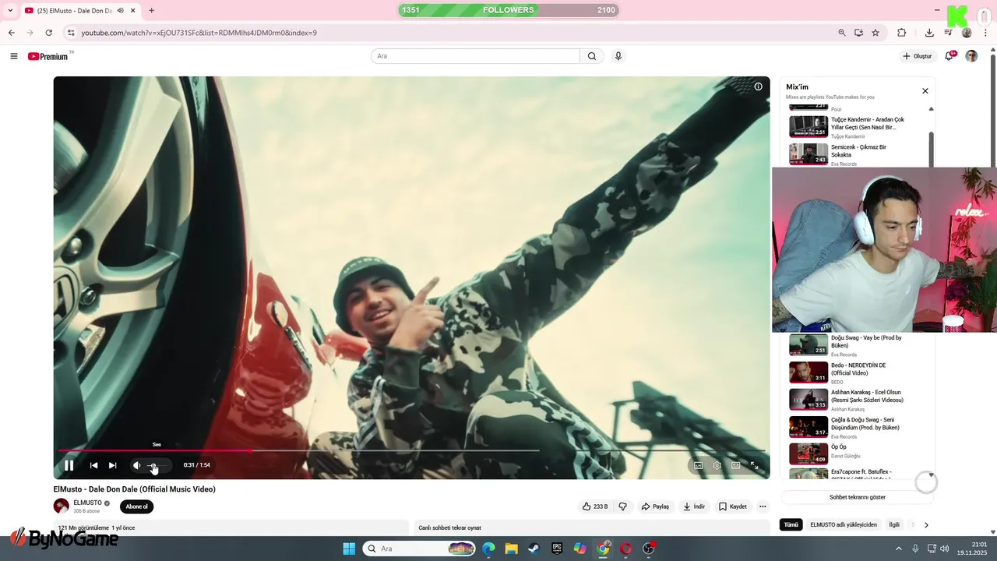
Task: Toggle subtitles in the player
Action: click(698, 465)
